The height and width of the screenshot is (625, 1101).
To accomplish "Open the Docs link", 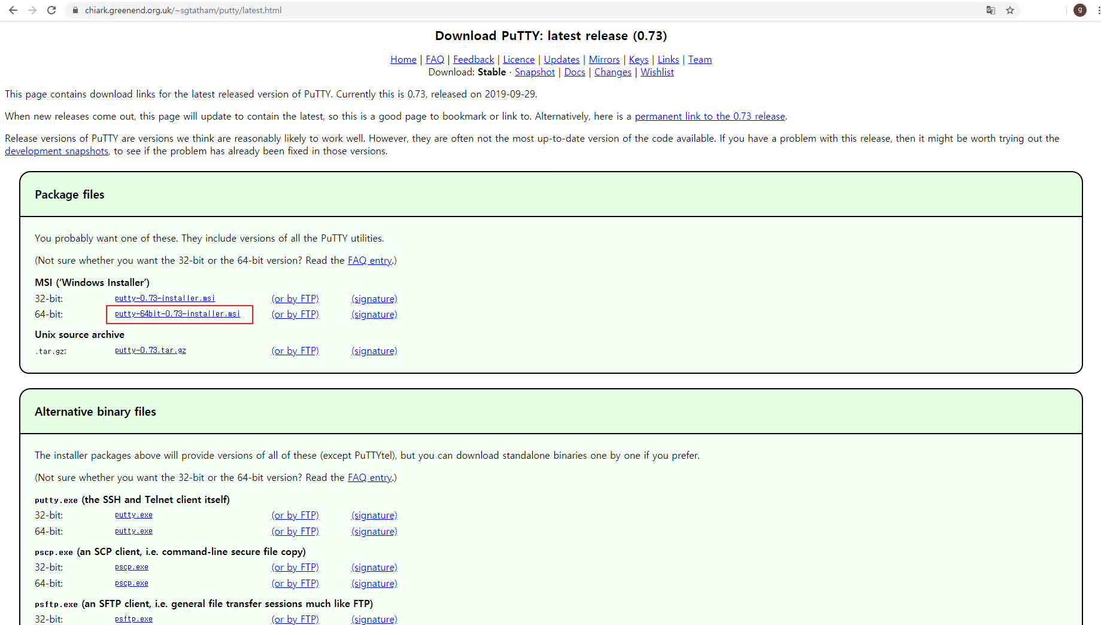I will click(575, 72).
